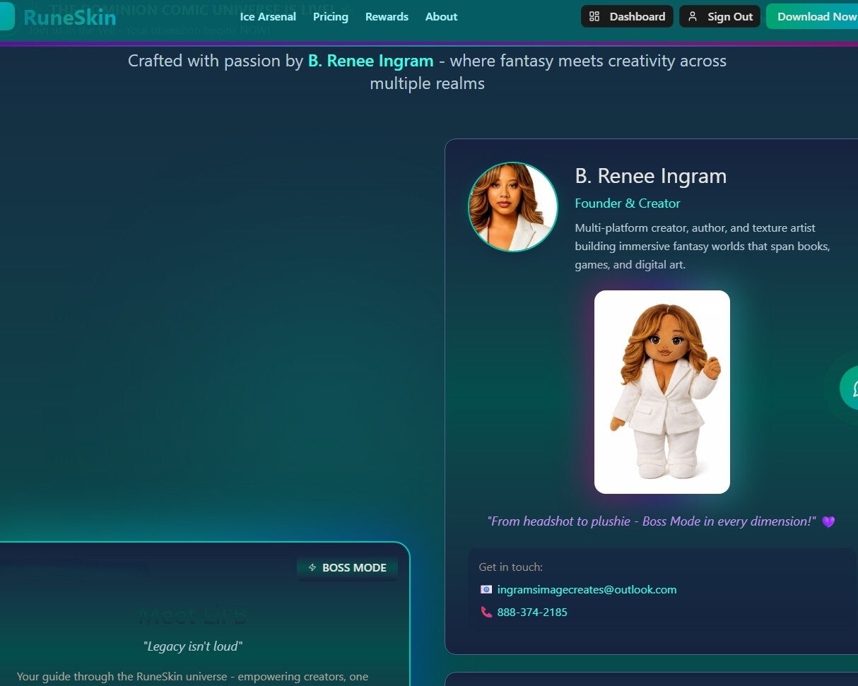
Task: Open B. Renee Ingram's headshot photo
Action: tap(512, 207)
